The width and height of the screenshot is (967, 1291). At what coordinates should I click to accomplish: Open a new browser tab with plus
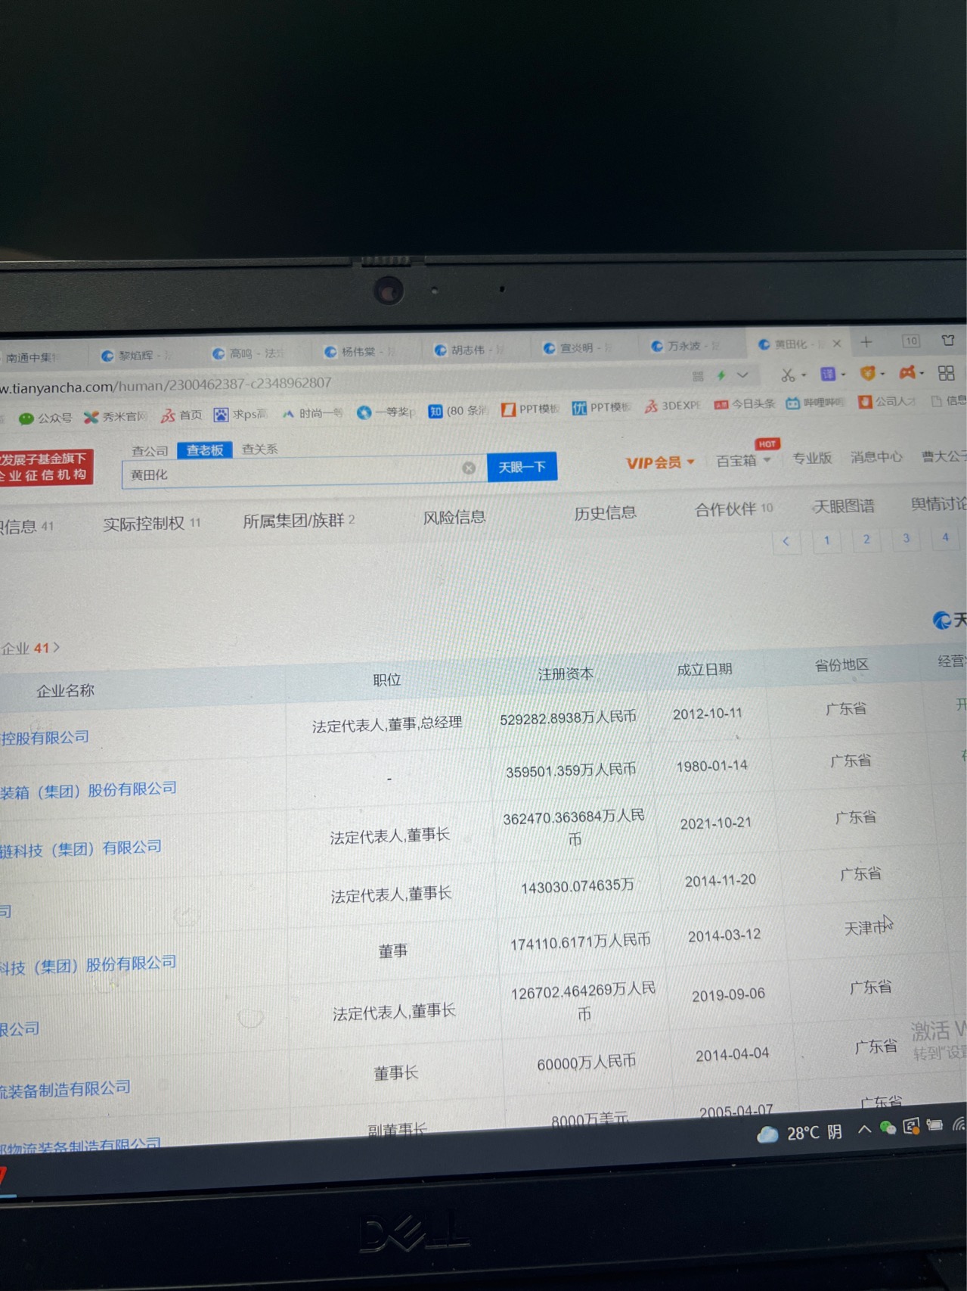[x=866, y=342]
